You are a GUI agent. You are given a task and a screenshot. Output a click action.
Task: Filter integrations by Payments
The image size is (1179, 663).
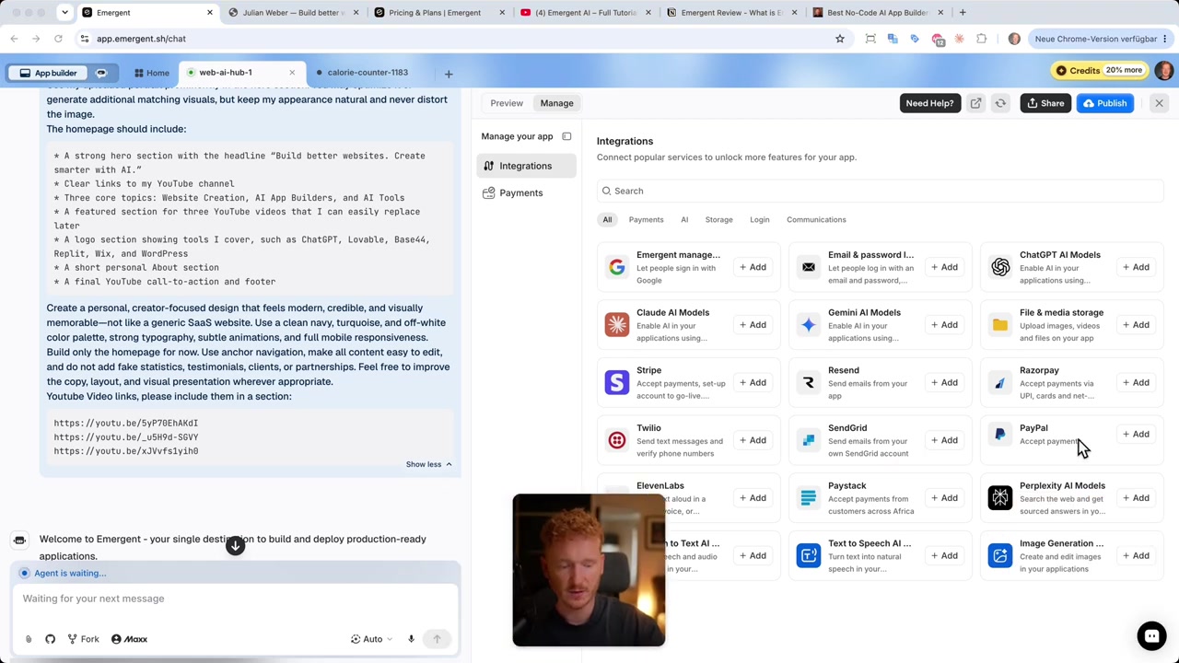click(646, 220)
